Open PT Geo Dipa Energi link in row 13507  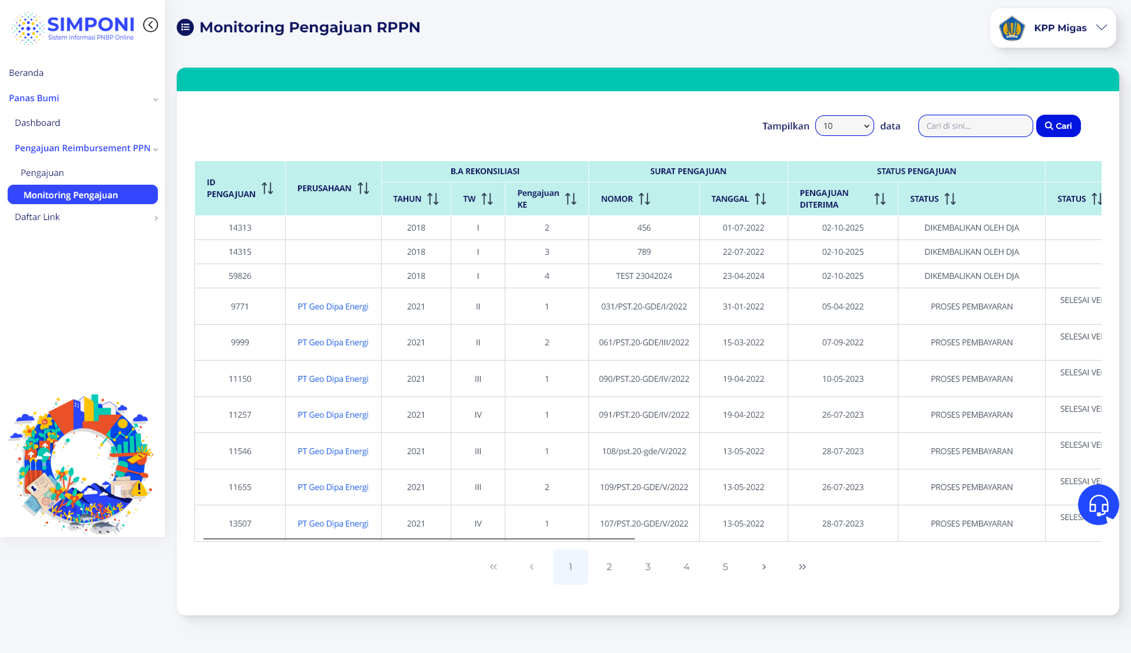[333, 524]
